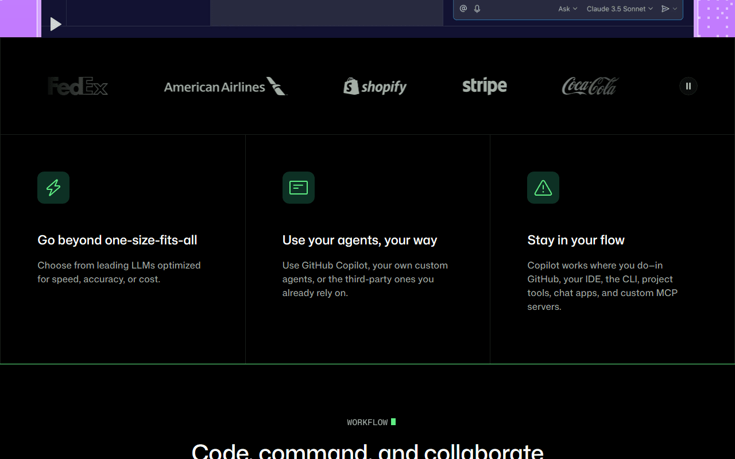The width and height of the screenshot is (735, 459).
Task: Click the Stripe logo
Action: click(485, 86)
